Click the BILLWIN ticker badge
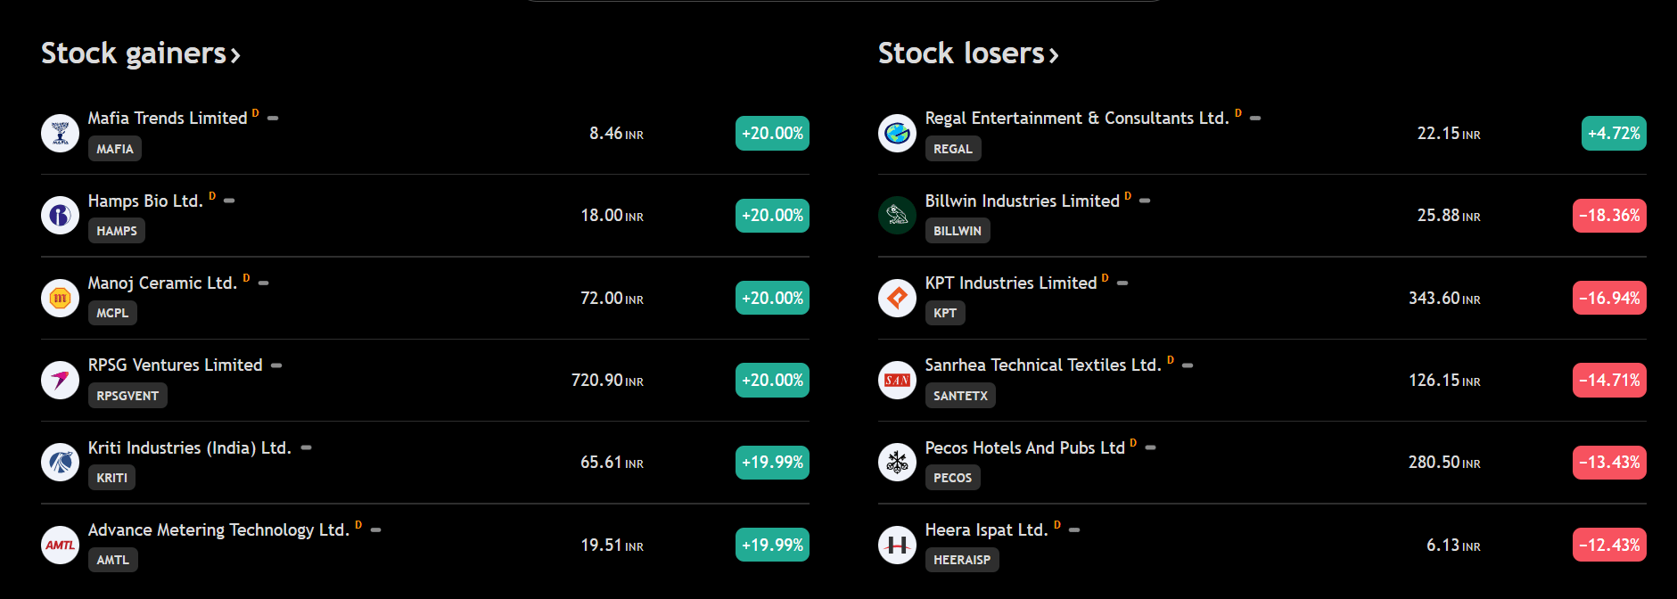The height and width of the screenshot is (599, 1677). pos(958,231)
